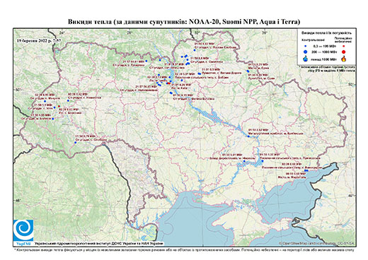Image resolution: width=368 pixels, height=260 pixels.
Task: Click the '200 — 1000 МВт' legend label
Action: (x=324, y=52)
